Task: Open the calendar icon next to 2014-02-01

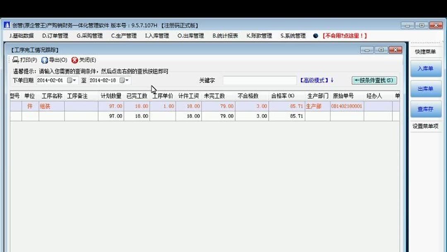Action: coord(69,80)
